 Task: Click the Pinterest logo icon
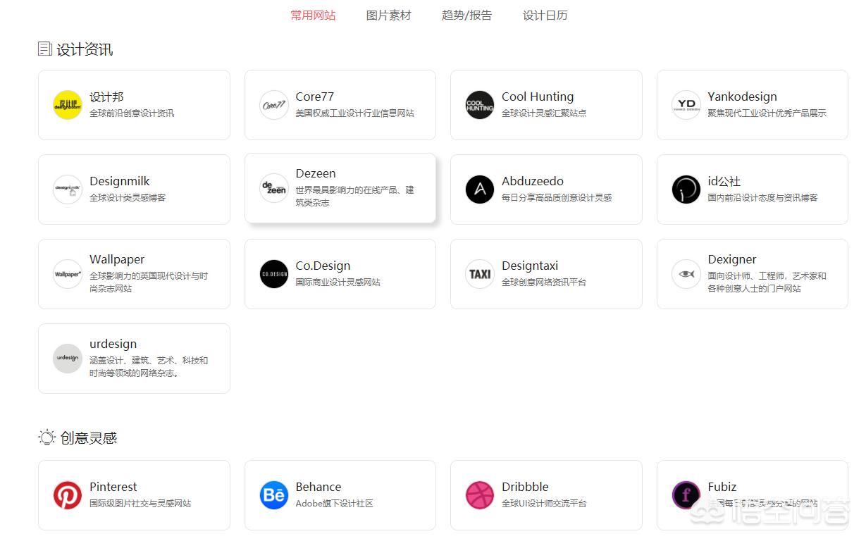[68, 495]
